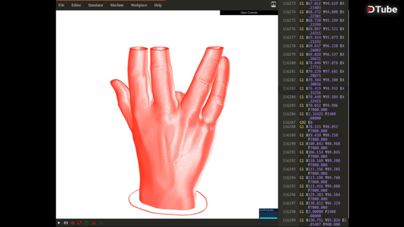
Task: Open the File menu
Action: click(x=61, y=5)
